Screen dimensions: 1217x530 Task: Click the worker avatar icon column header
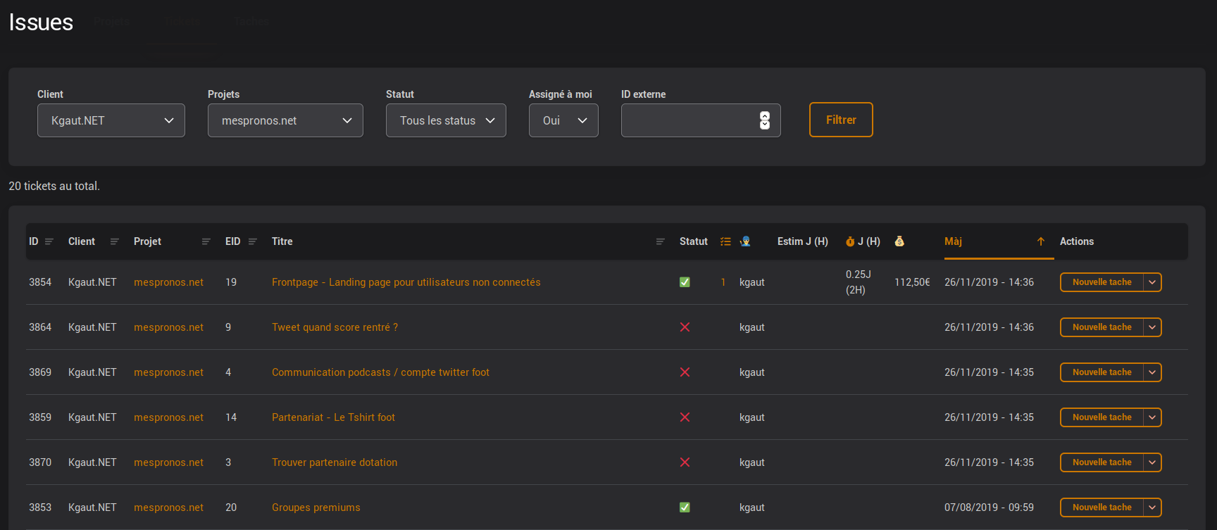point(745,241)
